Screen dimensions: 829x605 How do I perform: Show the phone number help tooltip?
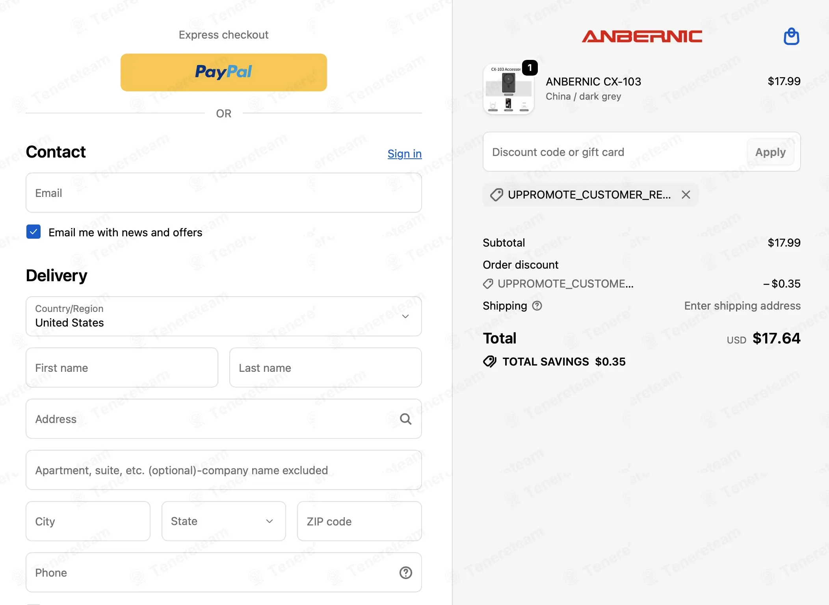pos(405,573)
